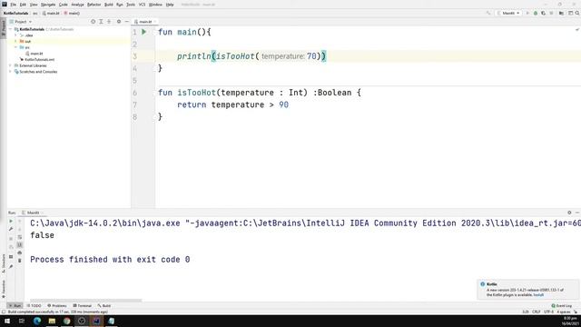Click the Search Everywhere magnifier icon
Screen dimensions: 581x327
[577, 13]
